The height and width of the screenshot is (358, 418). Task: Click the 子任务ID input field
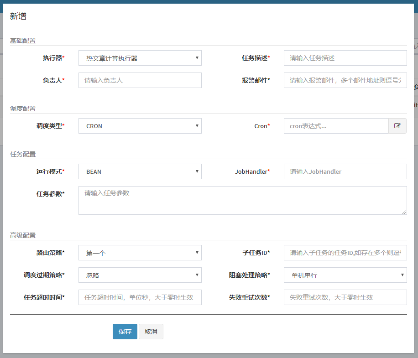pyautogui.click(x=345, y=253)
